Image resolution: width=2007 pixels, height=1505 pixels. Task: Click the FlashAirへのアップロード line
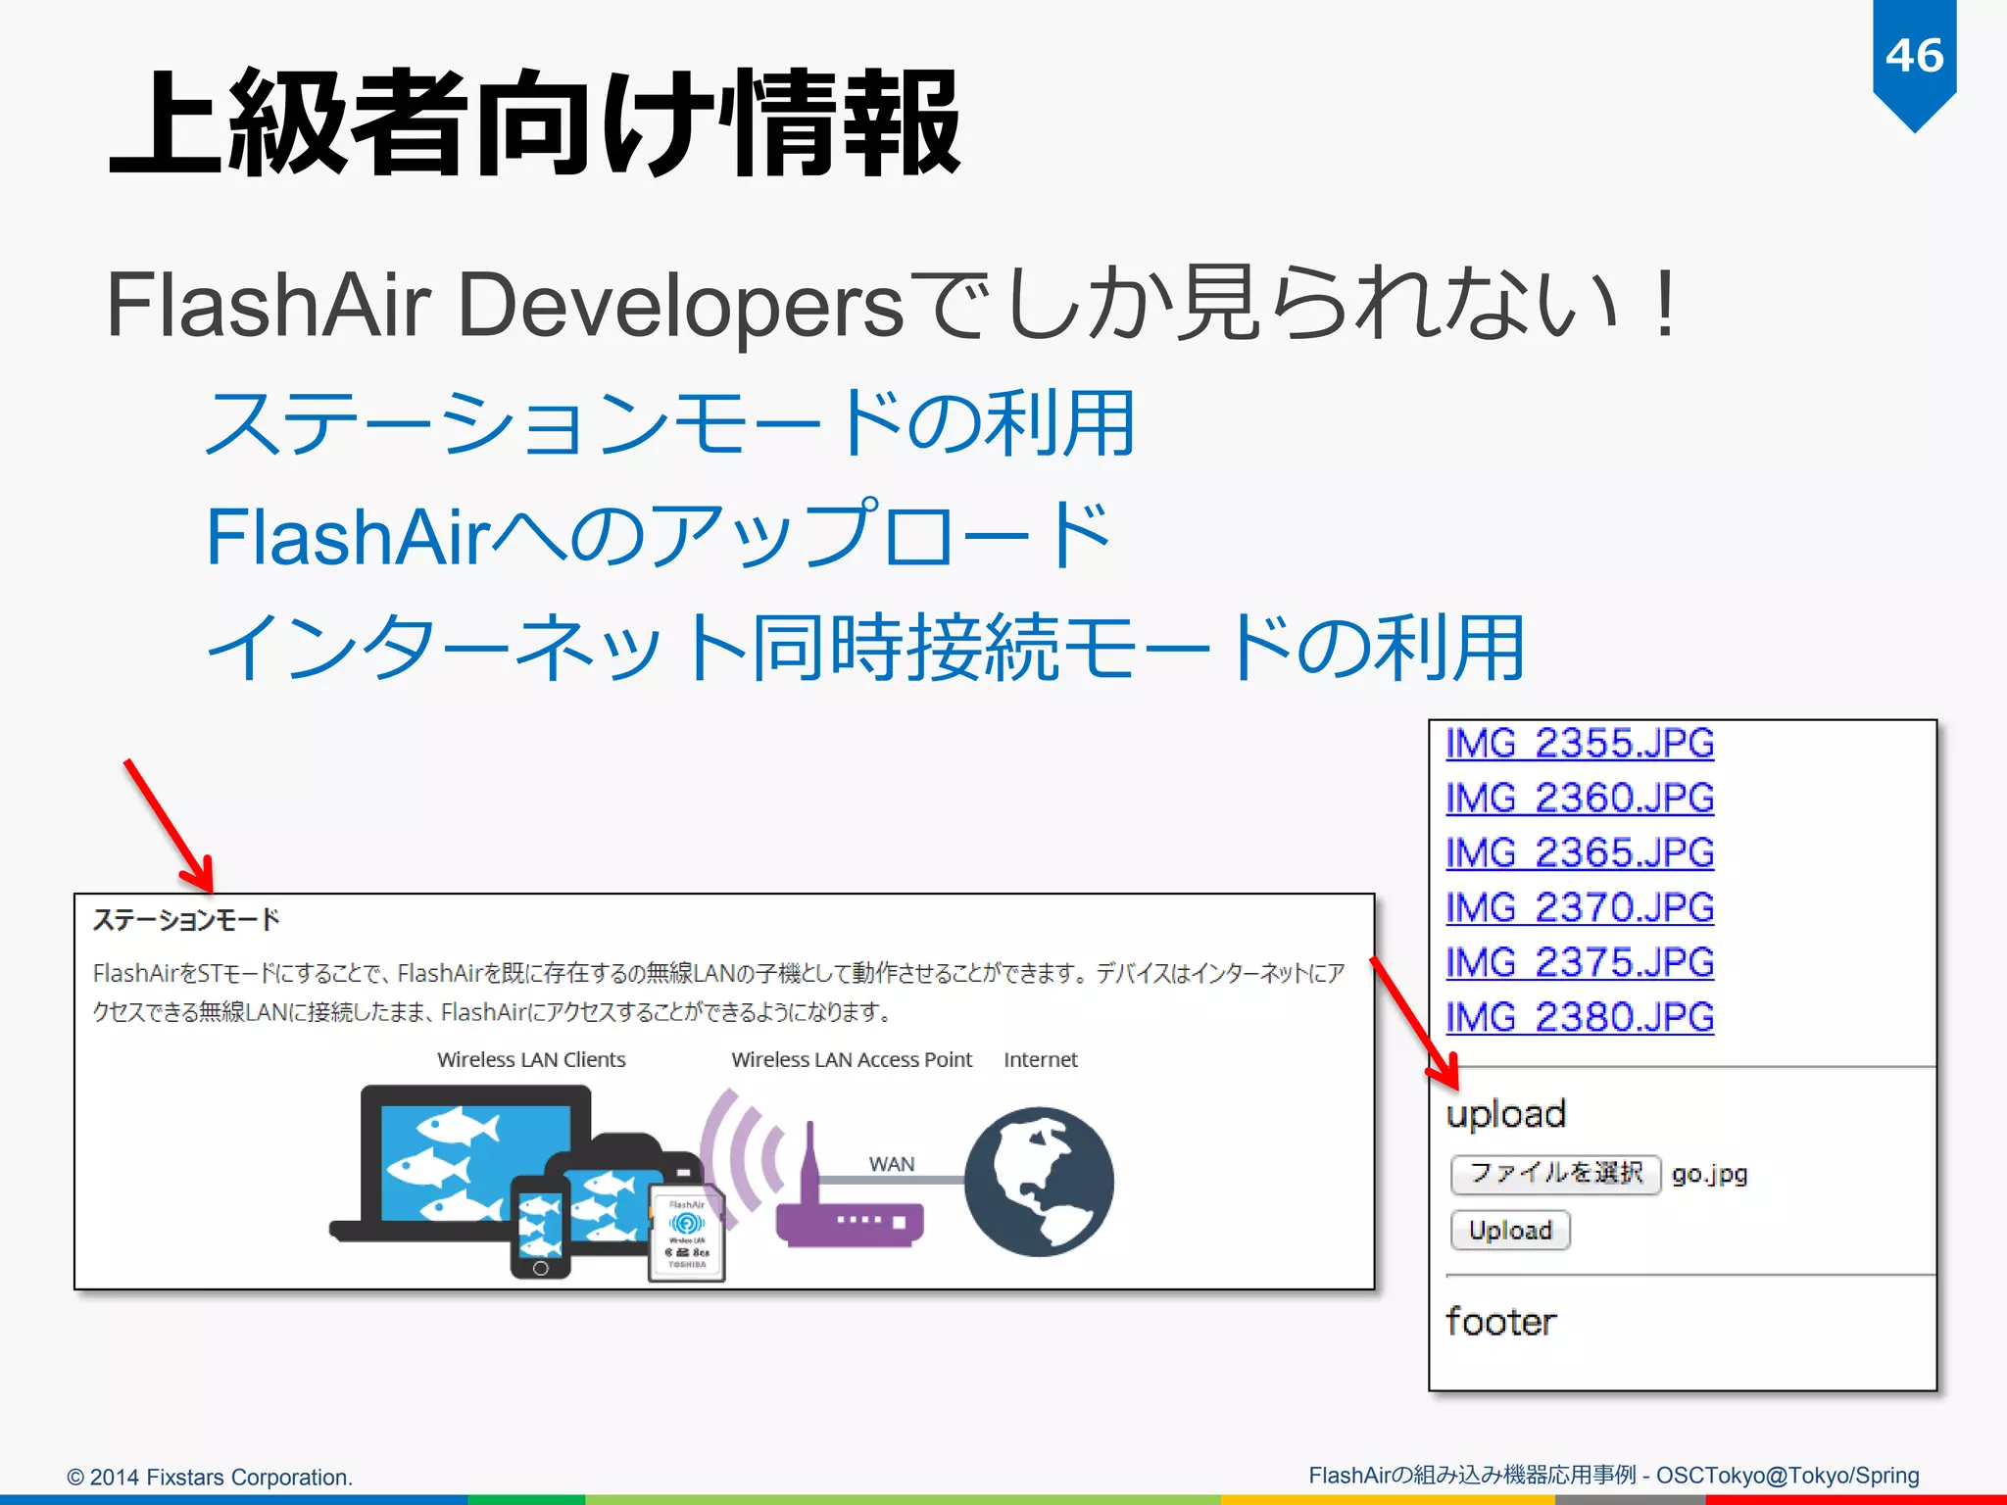[x=658, y=535]
